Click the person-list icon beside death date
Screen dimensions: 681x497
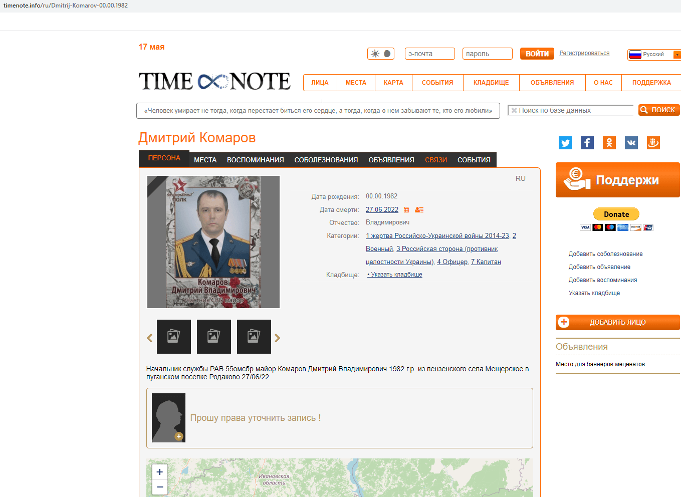pyautogui.click(x=419, y=210)
